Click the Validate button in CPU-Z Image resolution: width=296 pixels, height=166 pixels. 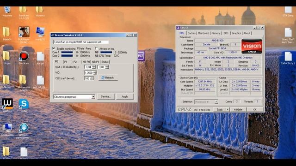pos(238,109)
